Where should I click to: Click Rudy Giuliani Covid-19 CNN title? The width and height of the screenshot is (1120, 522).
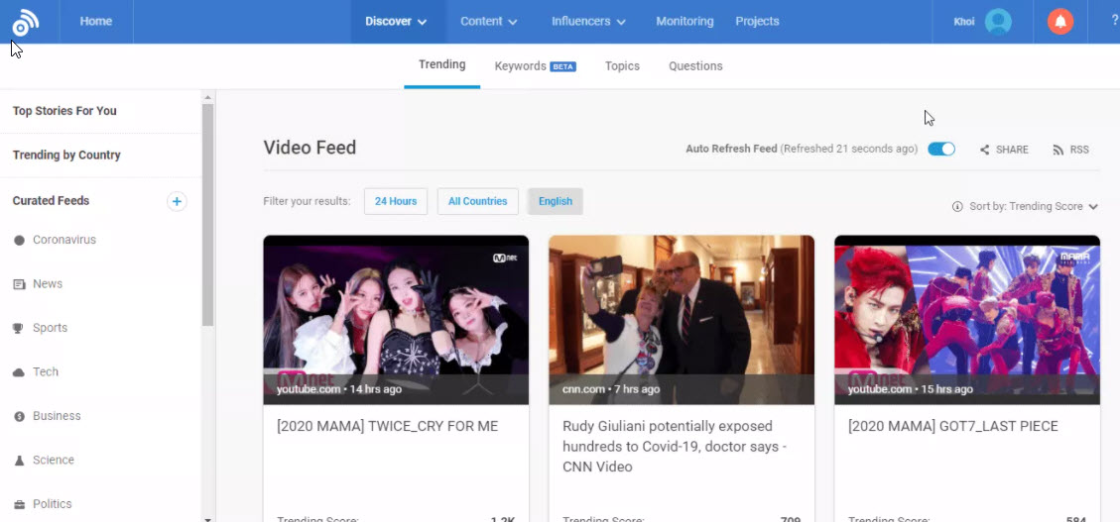point(676,447)
